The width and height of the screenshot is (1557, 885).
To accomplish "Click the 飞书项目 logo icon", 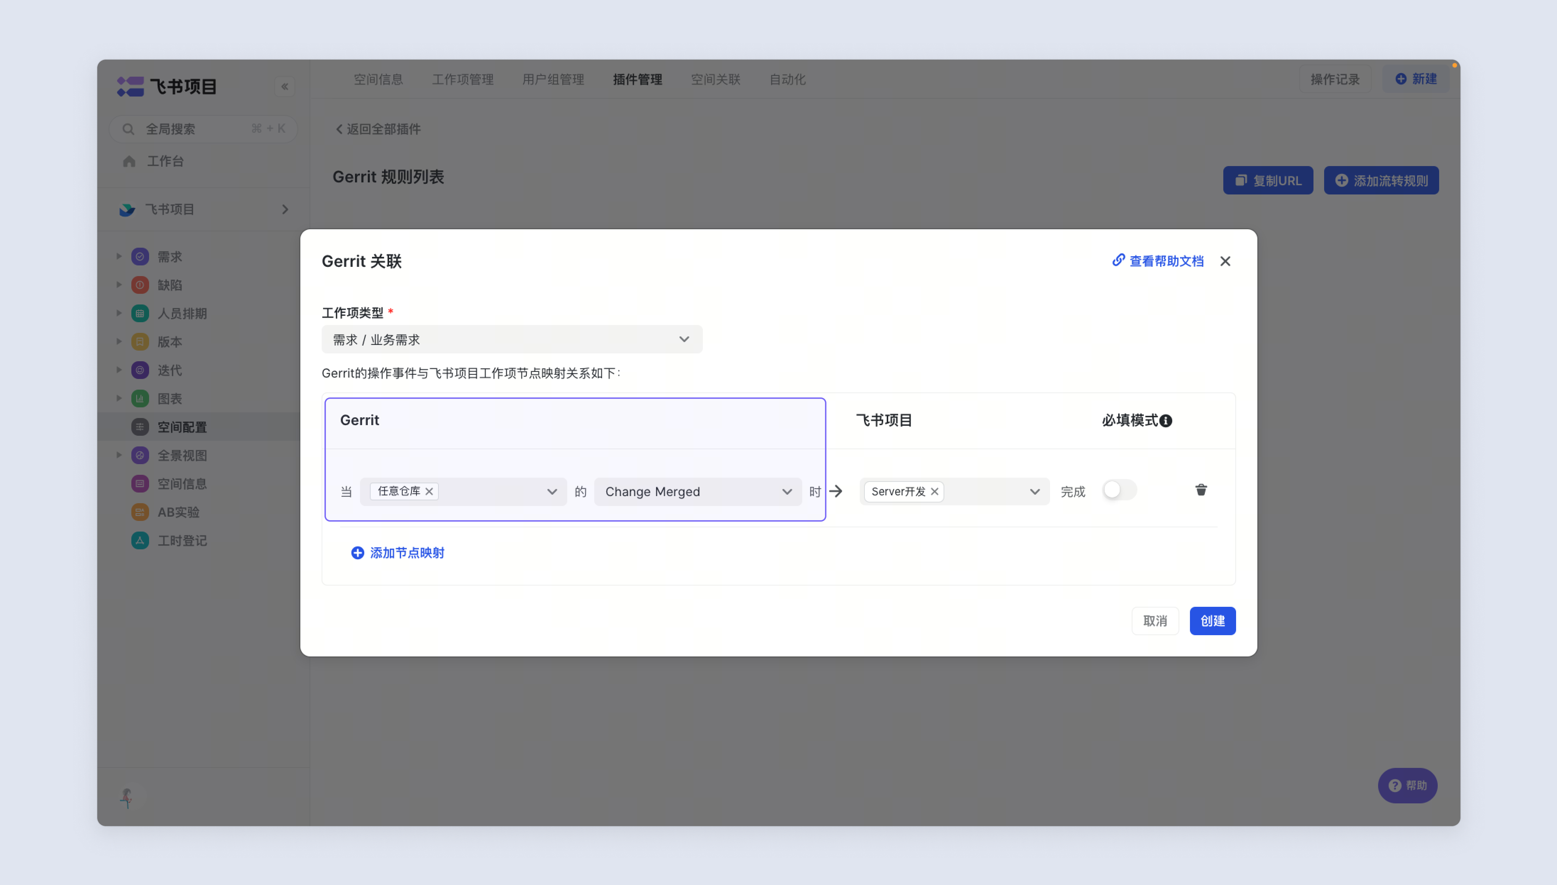I will point(130,86).
